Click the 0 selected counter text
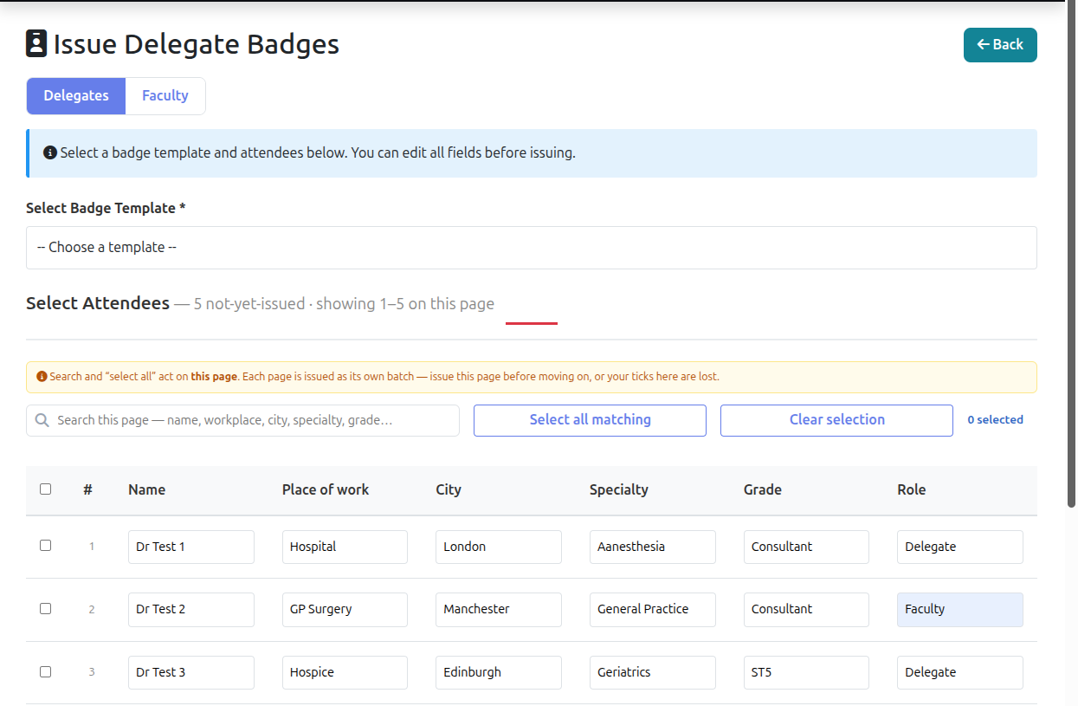This screenshot has width=1078, height=706. point(995,420)
